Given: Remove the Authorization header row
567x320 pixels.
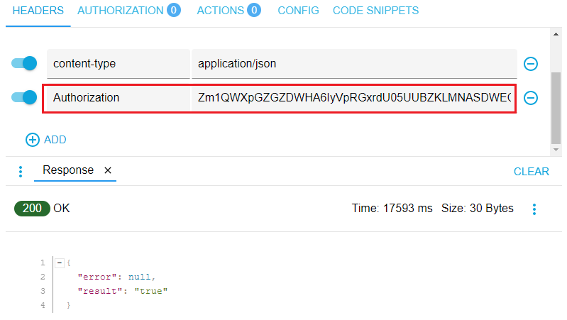Looking at the screenshot, I should [x=530, y=98].
